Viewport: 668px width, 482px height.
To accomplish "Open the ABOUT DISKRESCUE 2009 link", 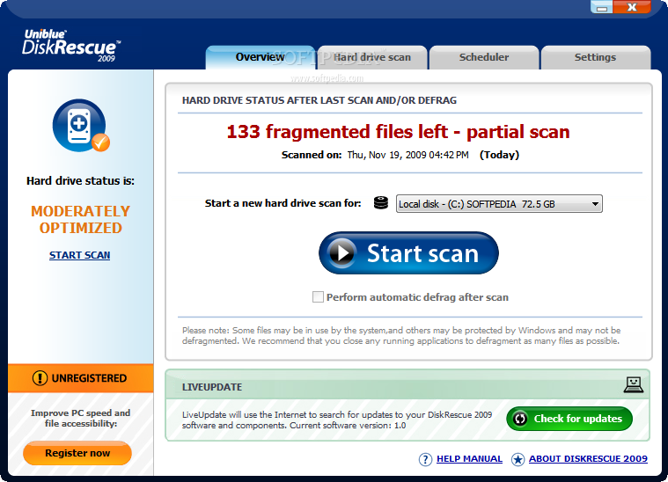I will (x=588, y=459).
